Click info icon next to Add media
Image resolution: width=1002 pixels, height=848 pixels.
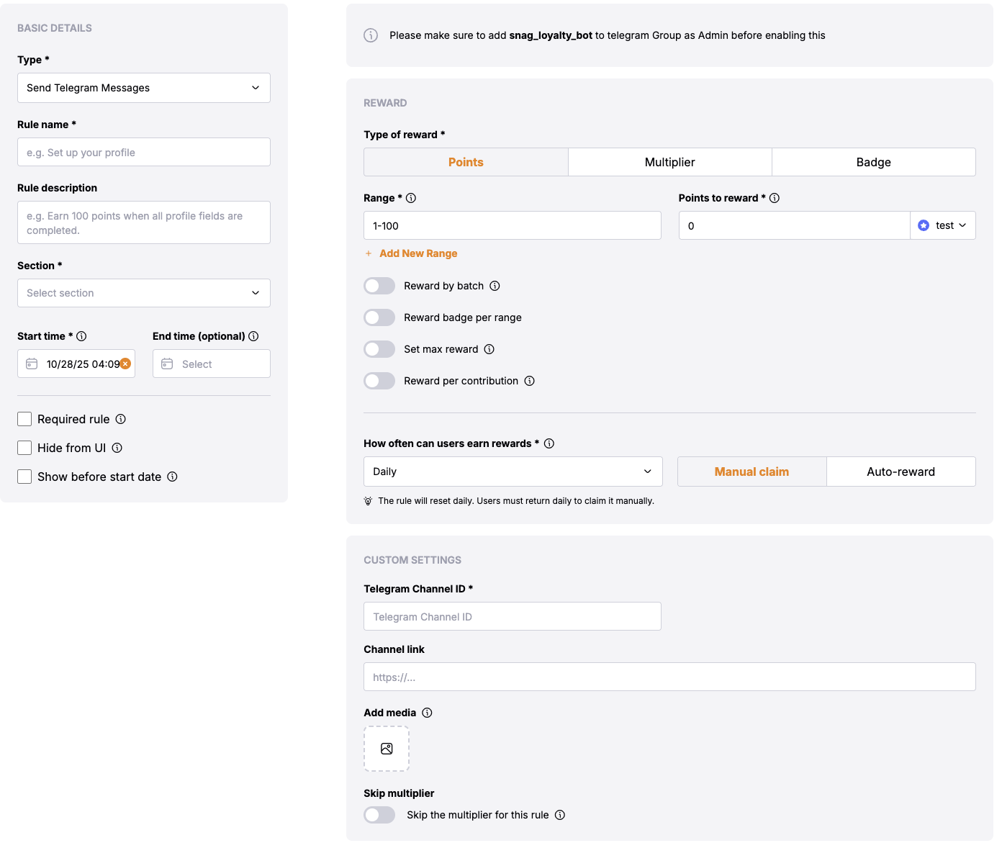pos(427,713)
